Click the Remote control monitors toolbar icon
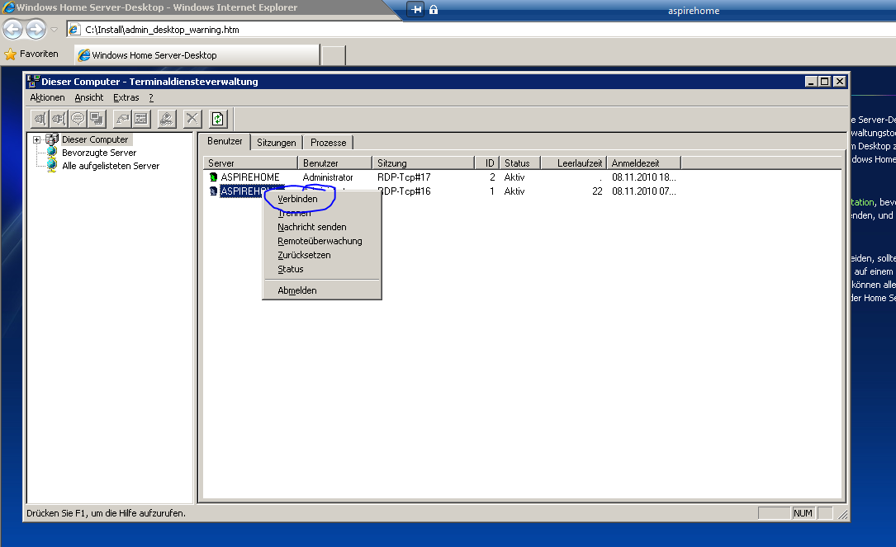This screenshot has height=547, width=896. [x=97, y=119]
